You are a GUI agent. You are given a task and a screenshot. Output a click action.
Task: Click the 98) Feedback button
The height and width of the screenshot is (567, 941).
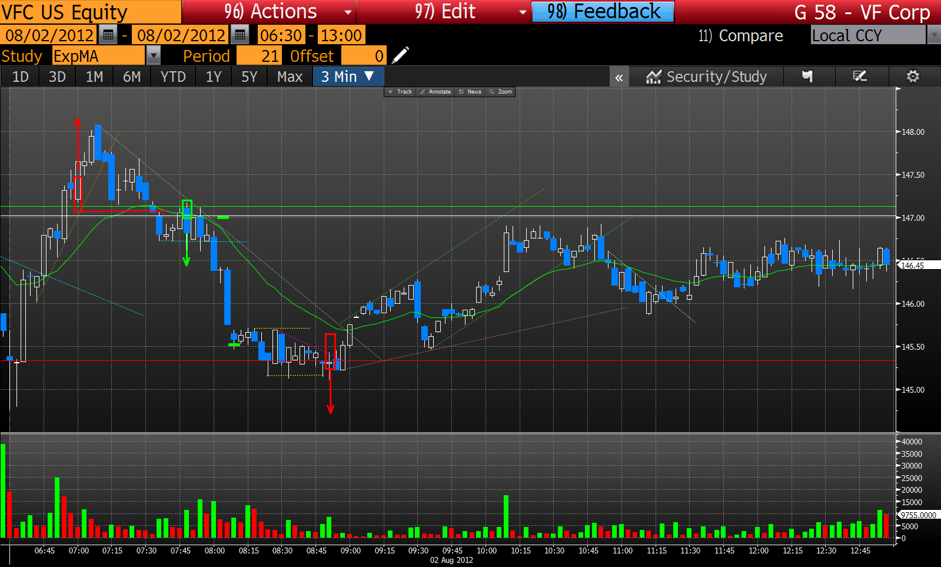(x=603, y=12)
